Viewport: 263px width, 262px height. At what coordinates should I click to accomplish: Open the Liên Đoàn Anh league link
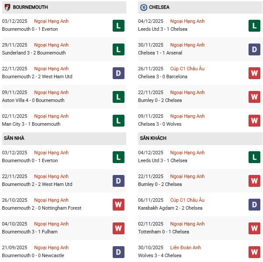point(187,247)
